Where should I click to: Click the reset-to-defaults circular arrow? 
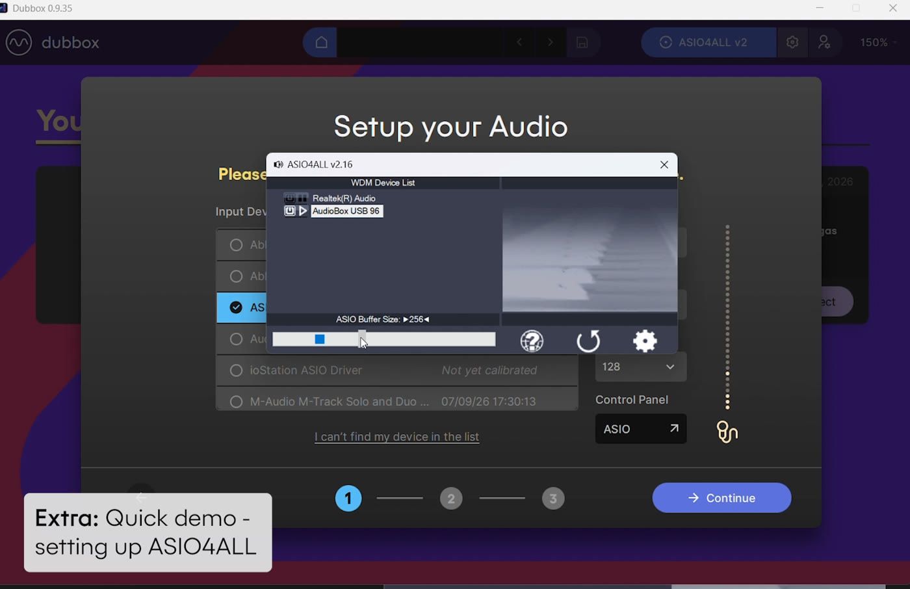588,341
